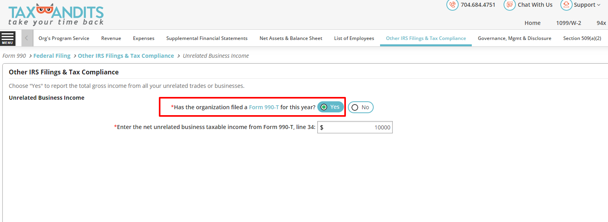This screenshot has width=608, height=222.
Task: Open the Governance, Mgmt & Disclosure tab
Action: [515, 38]
